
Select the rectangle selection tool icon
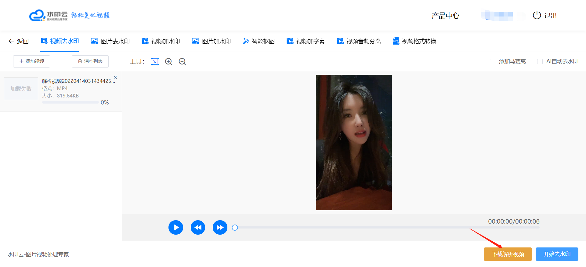(155, 62)
